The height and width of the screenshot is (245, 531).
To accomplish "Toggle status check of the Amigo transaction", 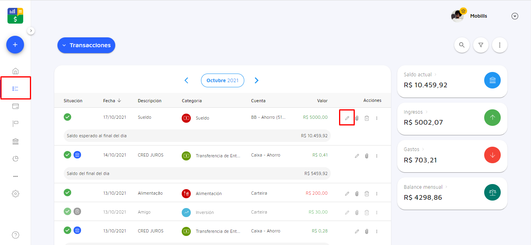I will pos(68,211).
